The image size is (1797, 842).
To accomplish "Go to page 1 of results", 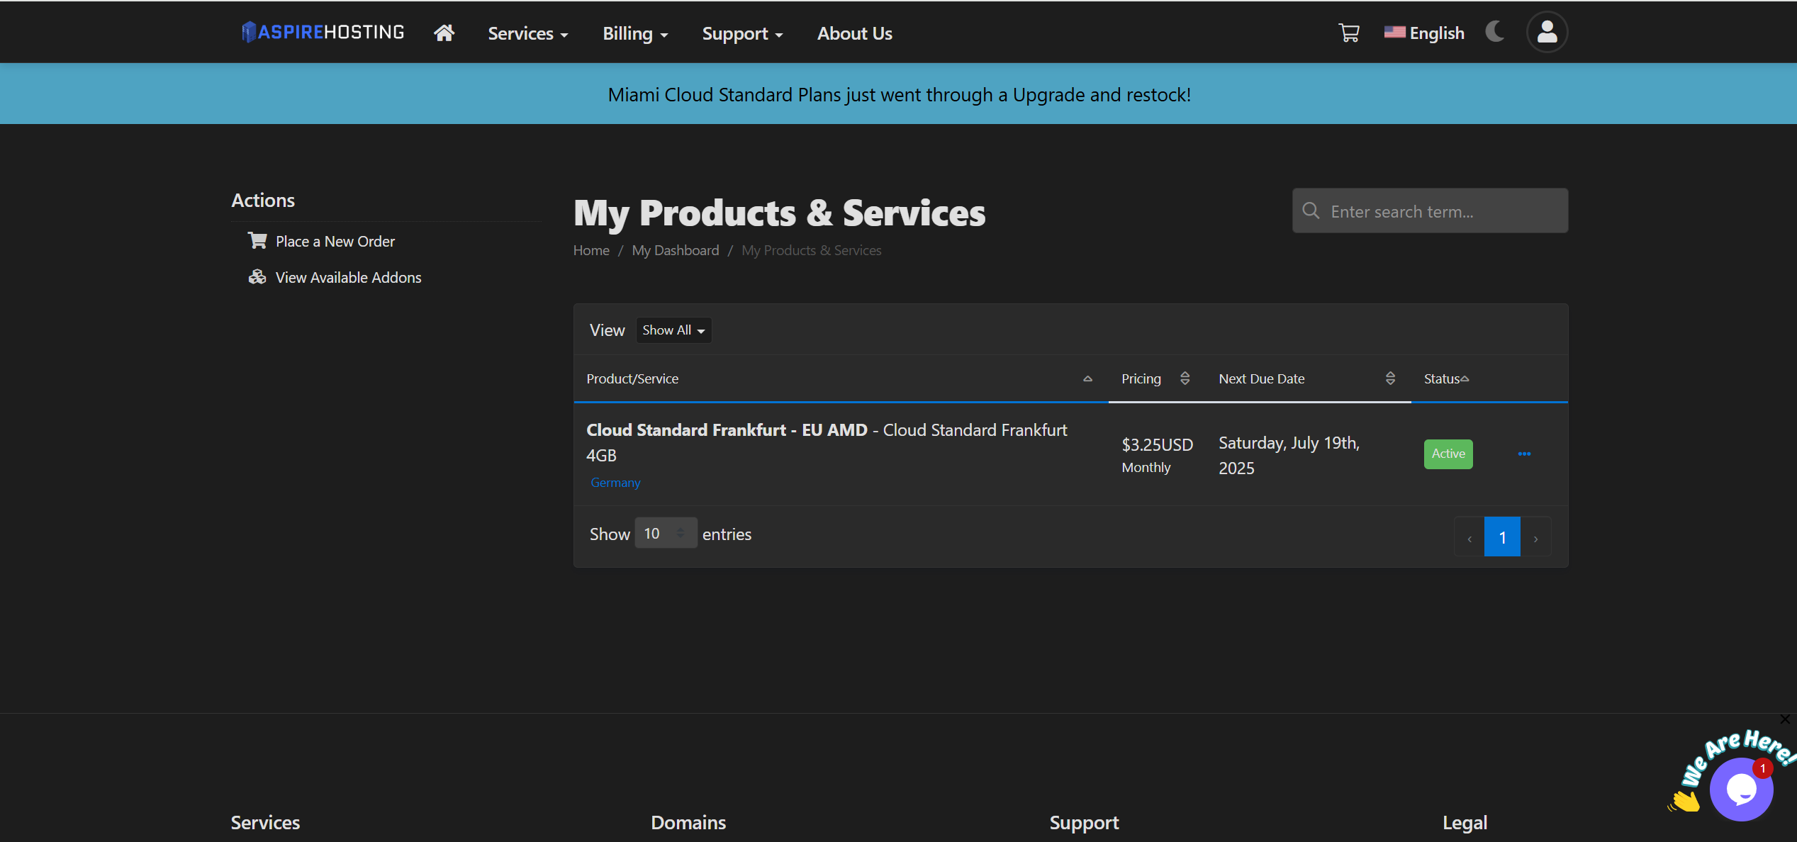I will (1502, 537).
